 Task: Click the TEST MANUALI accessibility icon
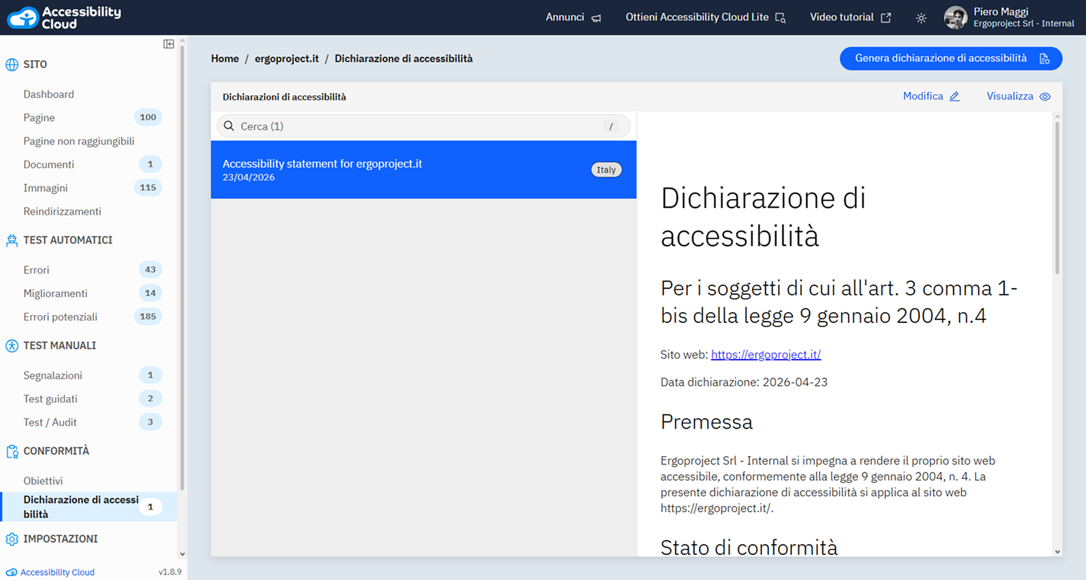click(x=12, y=346)
